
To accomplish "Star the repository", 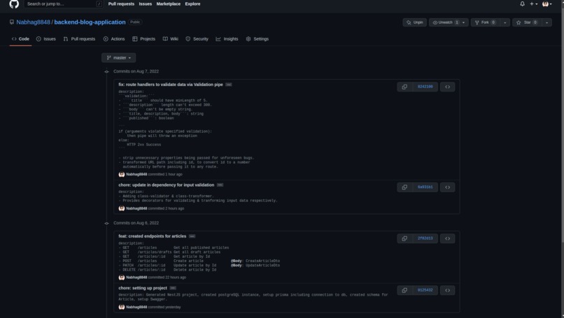I will tap(527, 22).
